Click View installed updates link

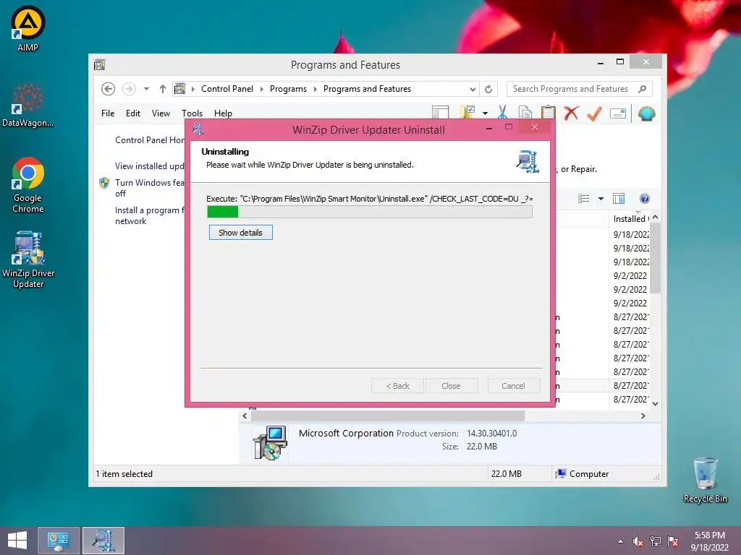149,166
